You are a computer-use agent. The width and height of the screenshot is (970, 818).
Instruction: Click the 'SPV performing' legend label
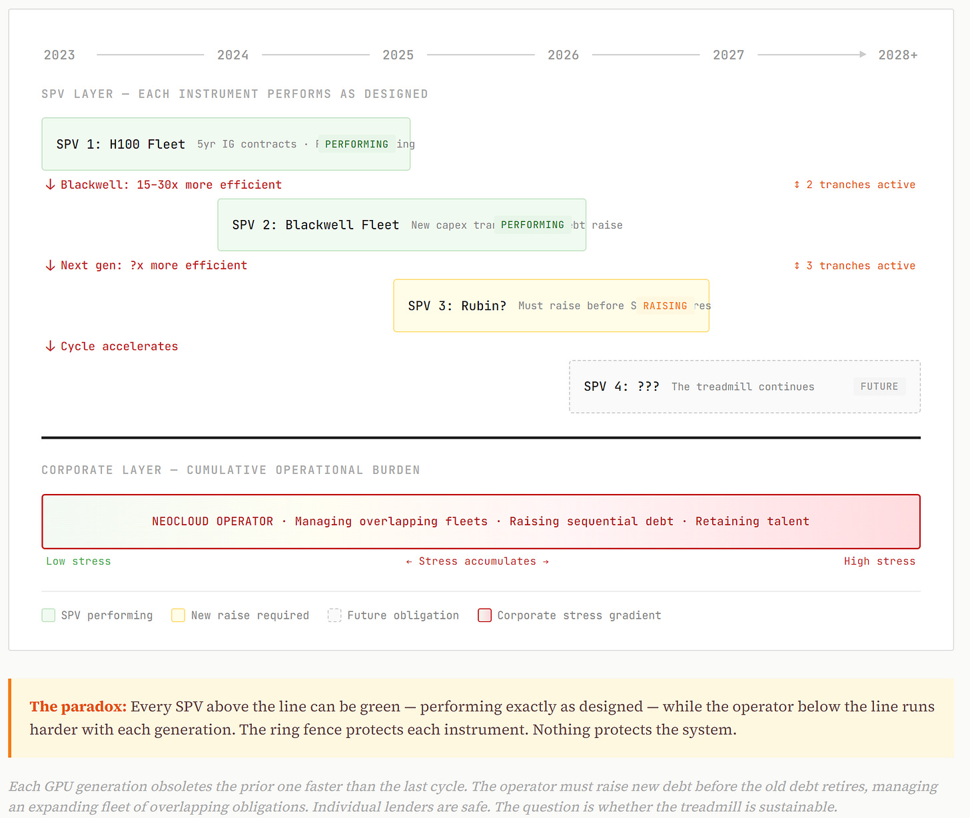coord(107,615)
